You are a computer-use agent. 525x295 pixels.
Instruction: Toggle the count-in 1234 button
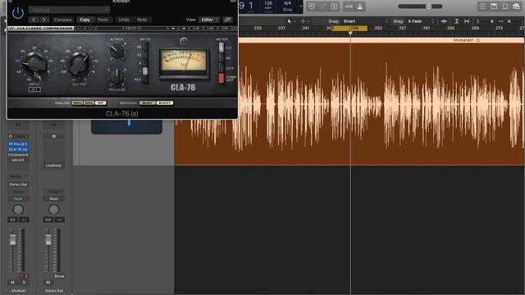(349, 7)
